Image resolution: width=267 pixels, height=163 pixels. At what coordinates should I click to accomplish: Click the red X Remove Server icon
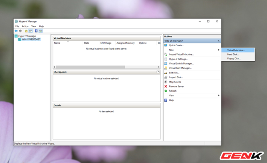pyautogui.click(x=166, y=86)
